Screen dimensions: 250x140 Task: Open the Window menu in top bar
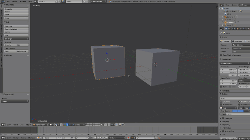(x=23, y=2)
